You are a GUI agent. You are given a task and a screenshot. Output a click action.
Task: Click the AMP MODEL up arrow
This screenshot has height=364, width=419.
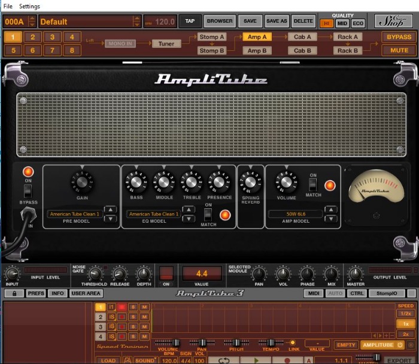tap(331, 210)
